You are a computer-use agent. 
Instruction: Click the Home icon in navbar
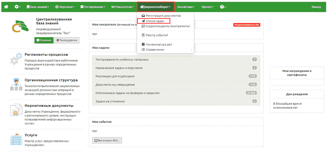pos(6,7)
